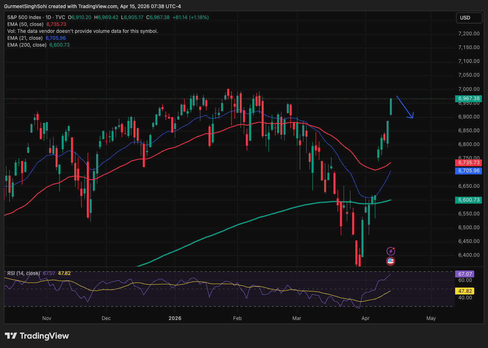Click the 47.82 RSI average label on axis

click(465, 291)
